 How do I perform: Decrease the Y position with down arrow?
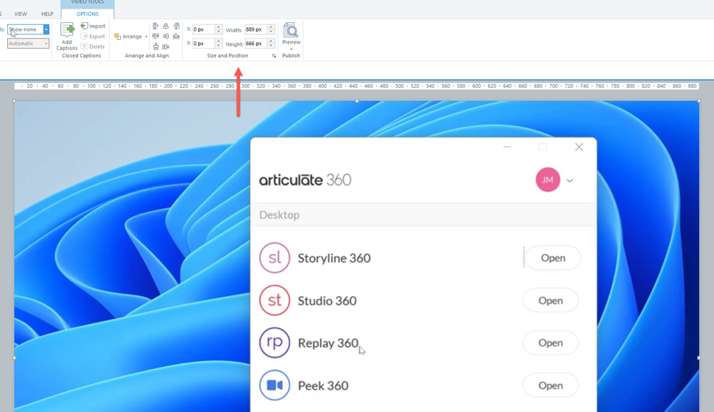point(219,46)
